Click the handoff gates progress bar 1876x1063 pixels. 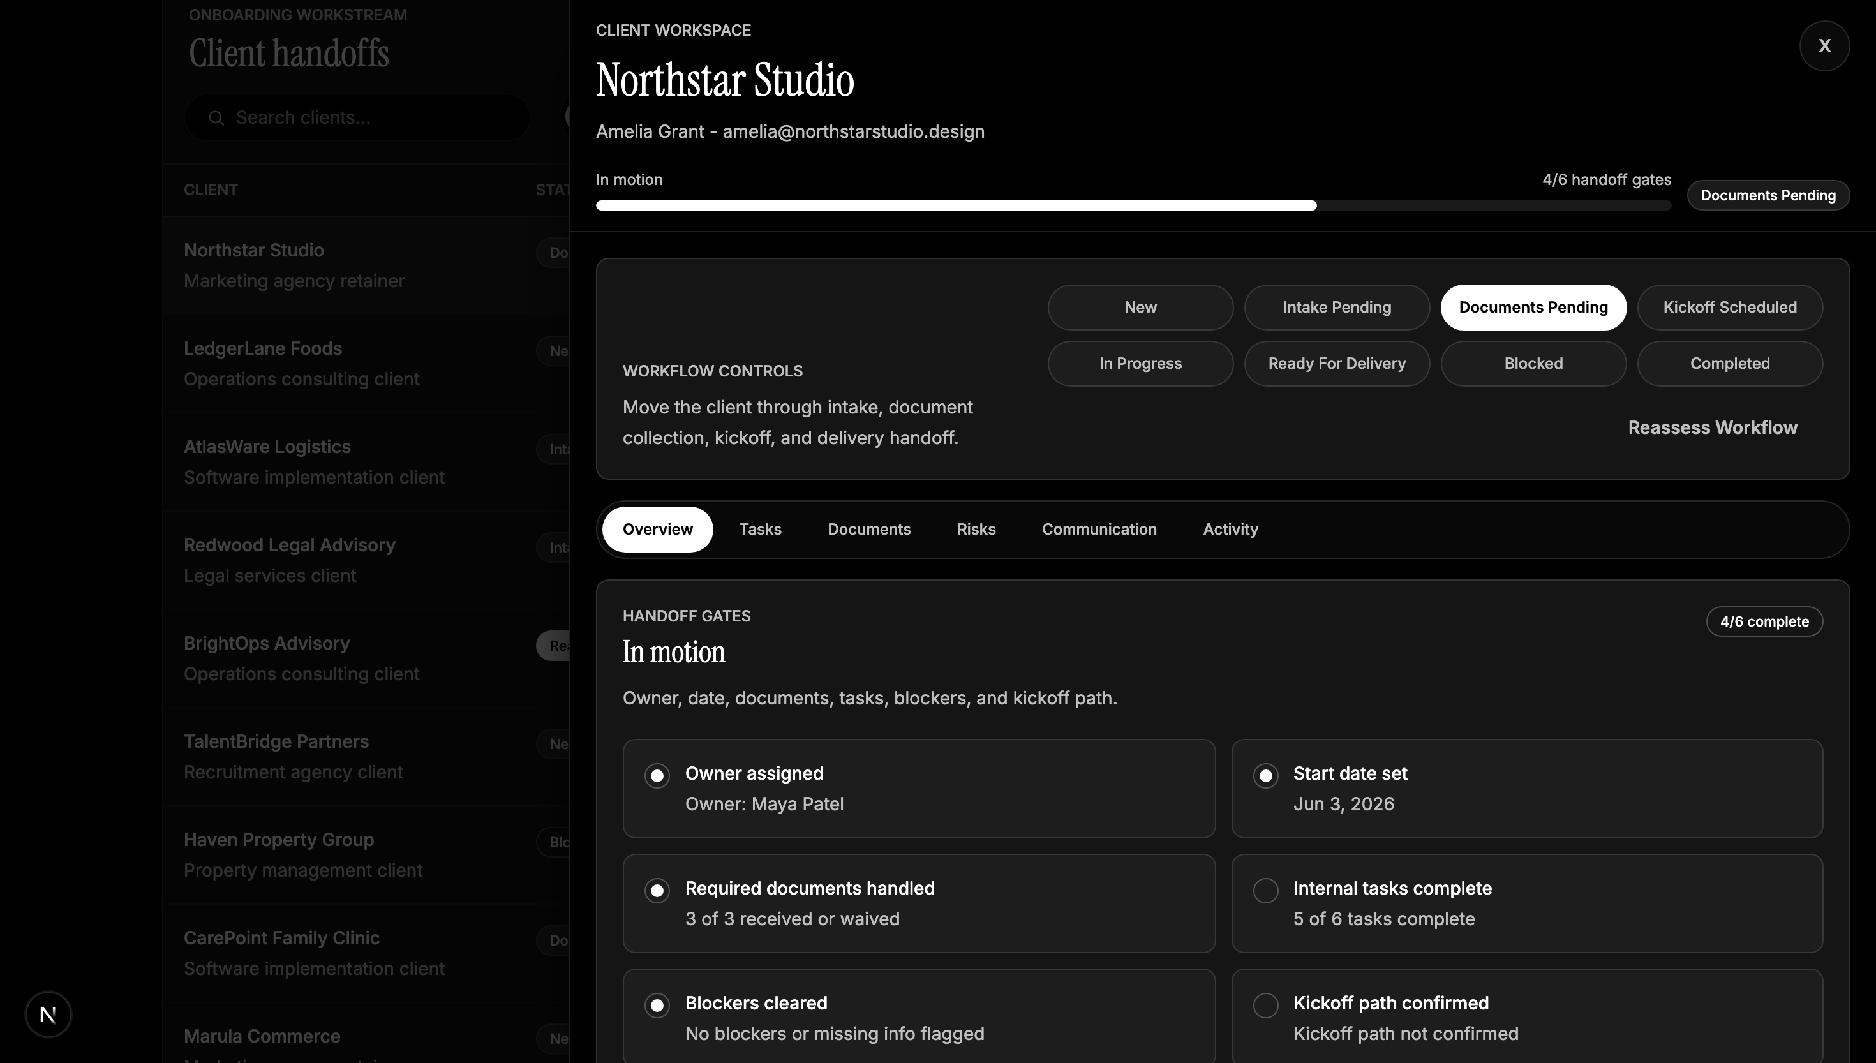1133,206
